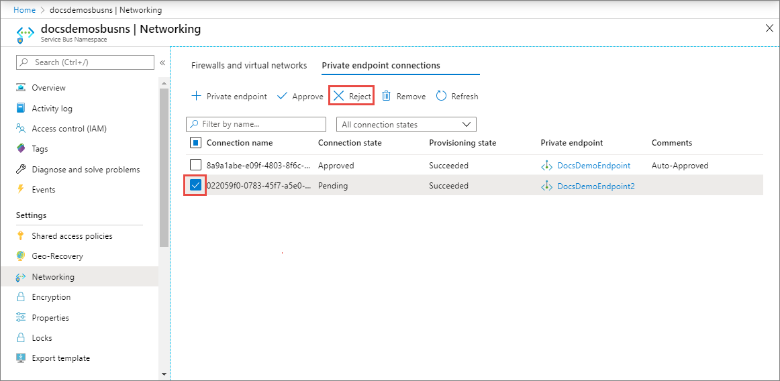Click the Refresh button label
Viewport: 780px width, 381px height.
(x=465, y=97)
